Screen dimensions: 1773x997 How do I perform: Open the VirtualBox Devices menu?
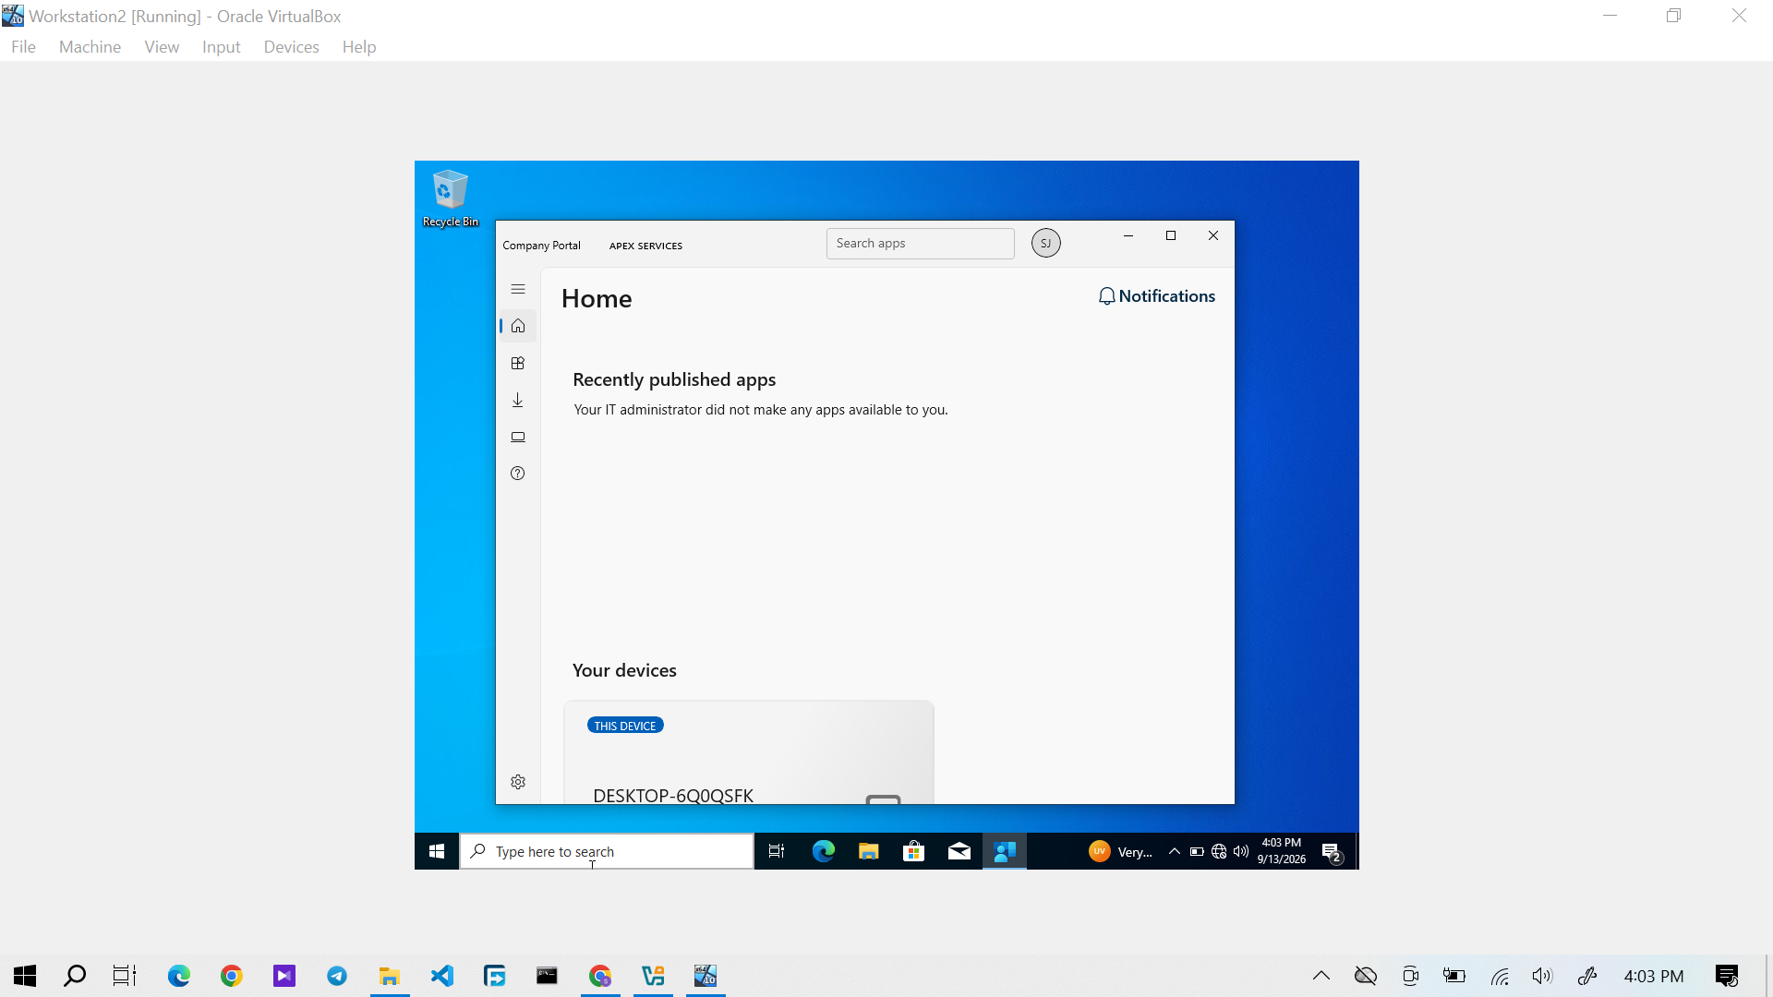(291, 47)
